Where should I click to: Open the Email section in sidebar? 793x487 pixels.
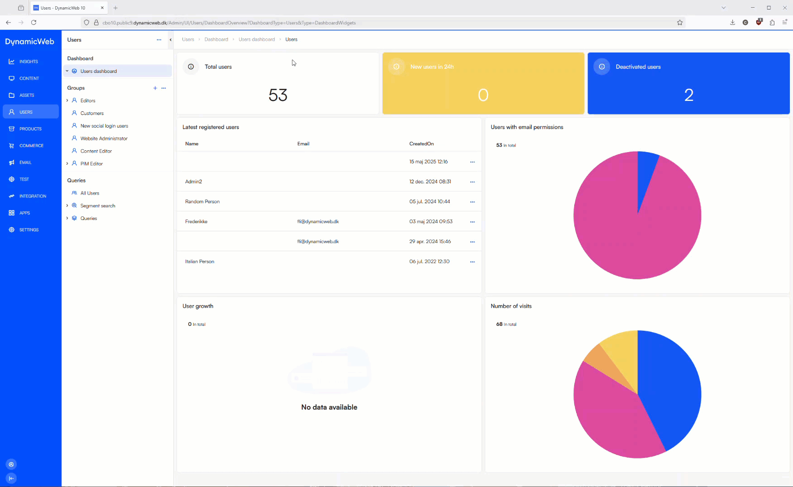(25, 162)
